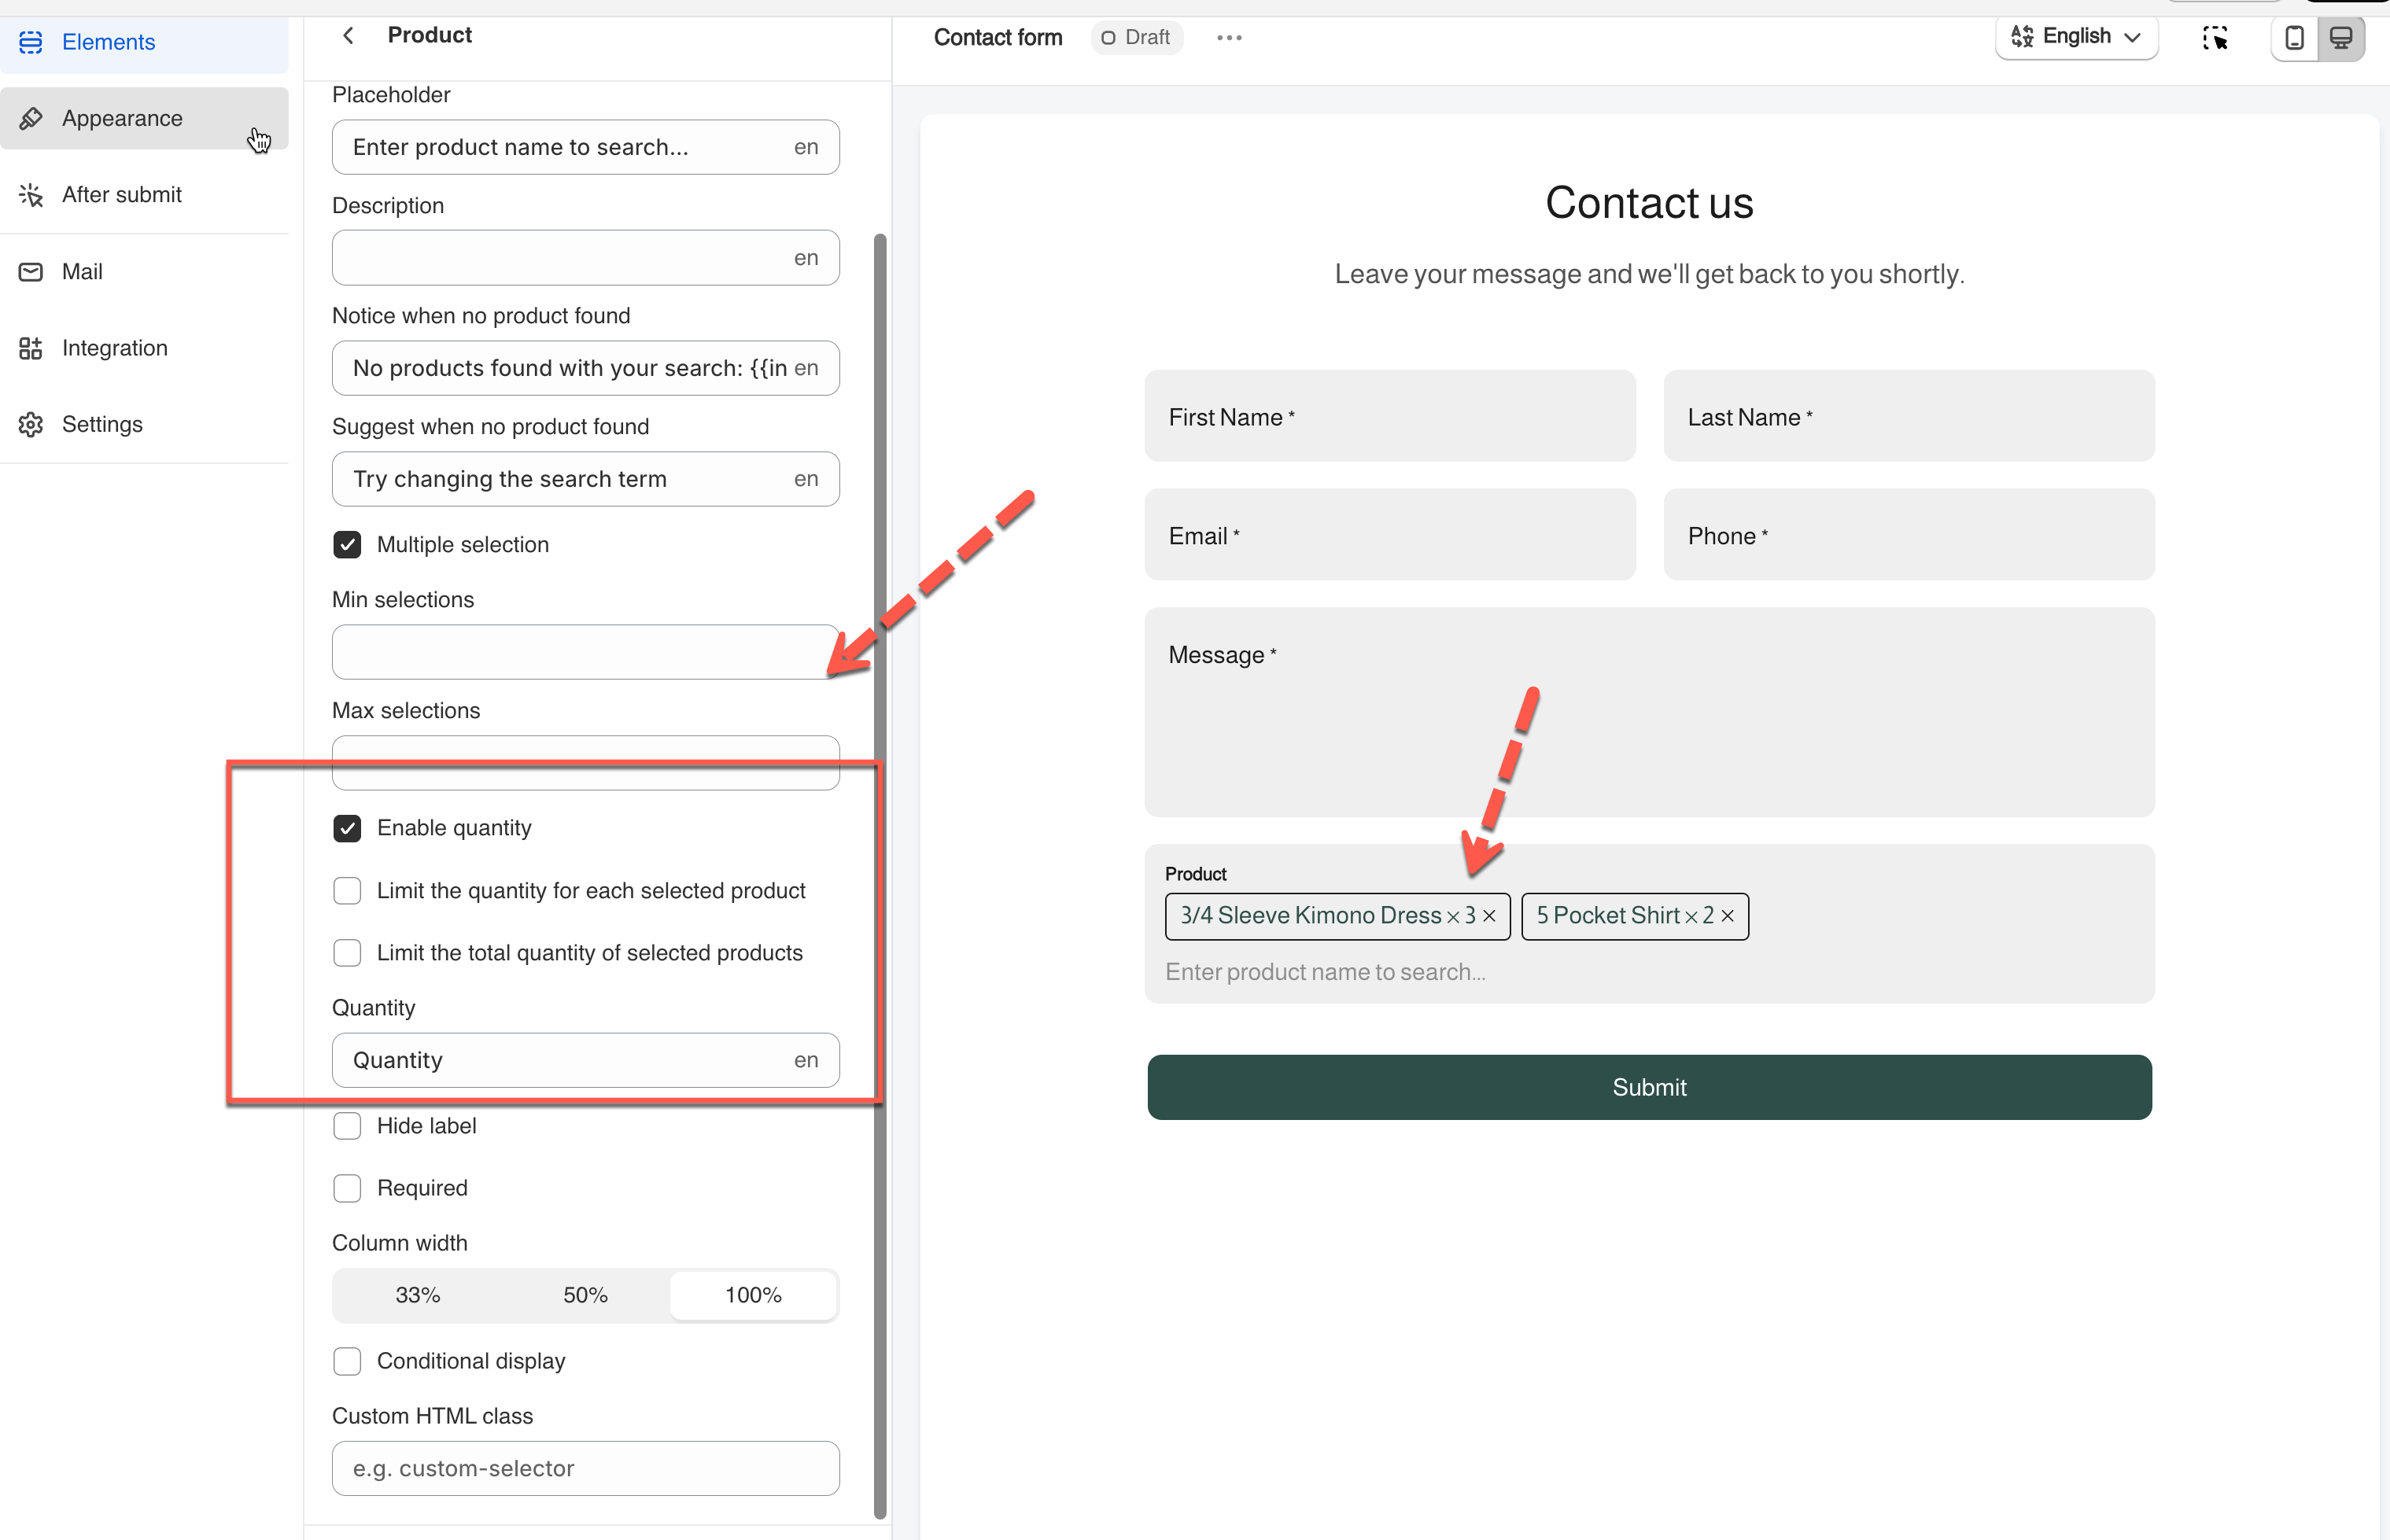Viewport: 2390px width, 1540px height.
Task: Open the three-dots more options menu
Action: (x=1229, y=38)
